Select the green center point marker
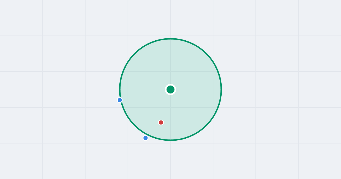The width and height of the screenshot is (341, 179). click(170, 89)
